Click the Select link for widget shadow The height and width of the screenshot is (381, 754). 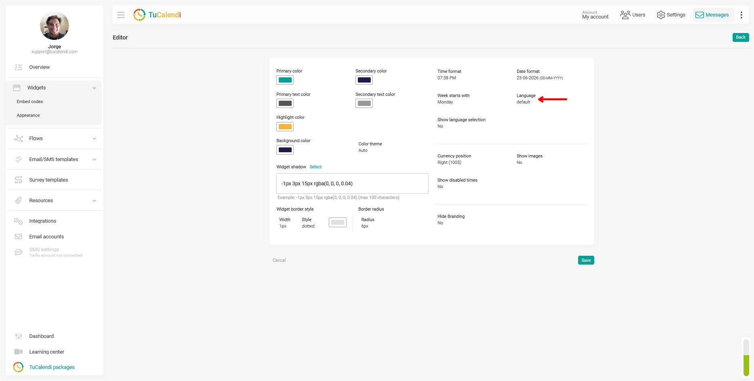(315, 167)
